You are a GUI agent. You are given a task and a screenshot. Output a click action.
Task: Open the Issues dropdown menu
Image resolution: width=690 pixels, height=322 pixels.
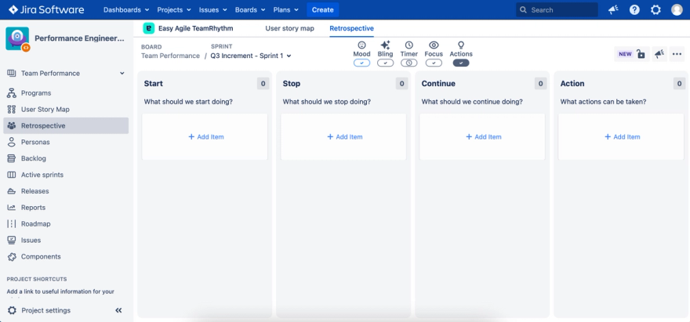(x=213, y=9)
